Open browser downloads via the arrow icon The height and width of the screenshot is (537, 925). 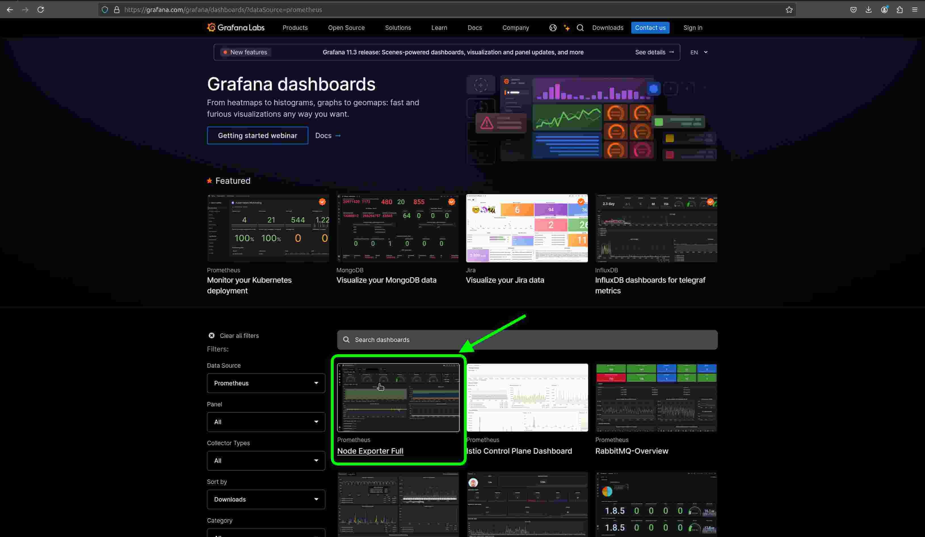[869, 10]
